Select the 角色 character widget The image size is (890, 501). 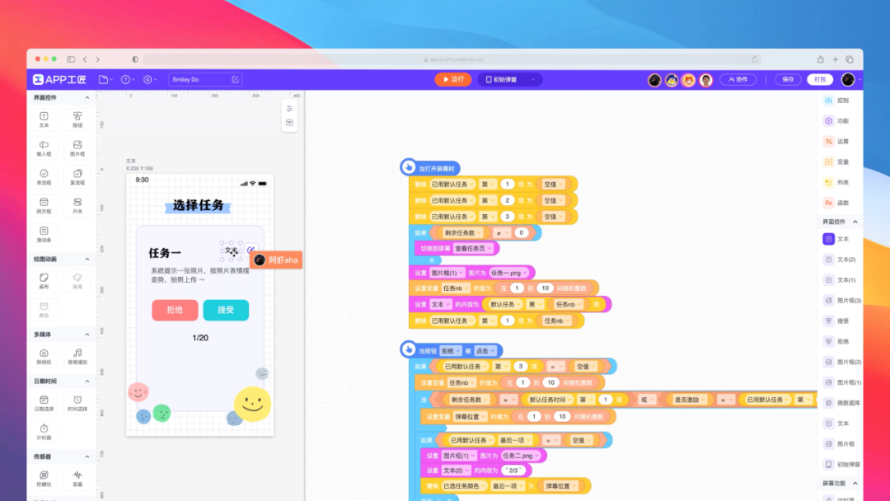click(x=44, y=310)
